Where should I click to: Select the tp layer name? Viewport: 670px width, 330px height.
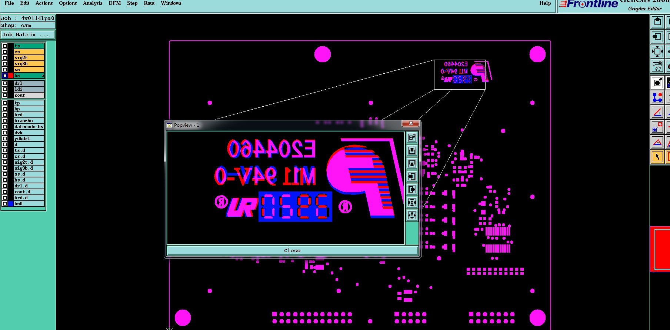point(29,103)
